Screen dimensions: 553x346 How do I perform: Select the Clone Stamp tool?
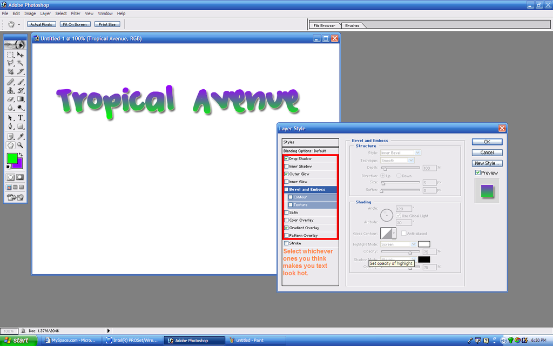pos(11,91)
